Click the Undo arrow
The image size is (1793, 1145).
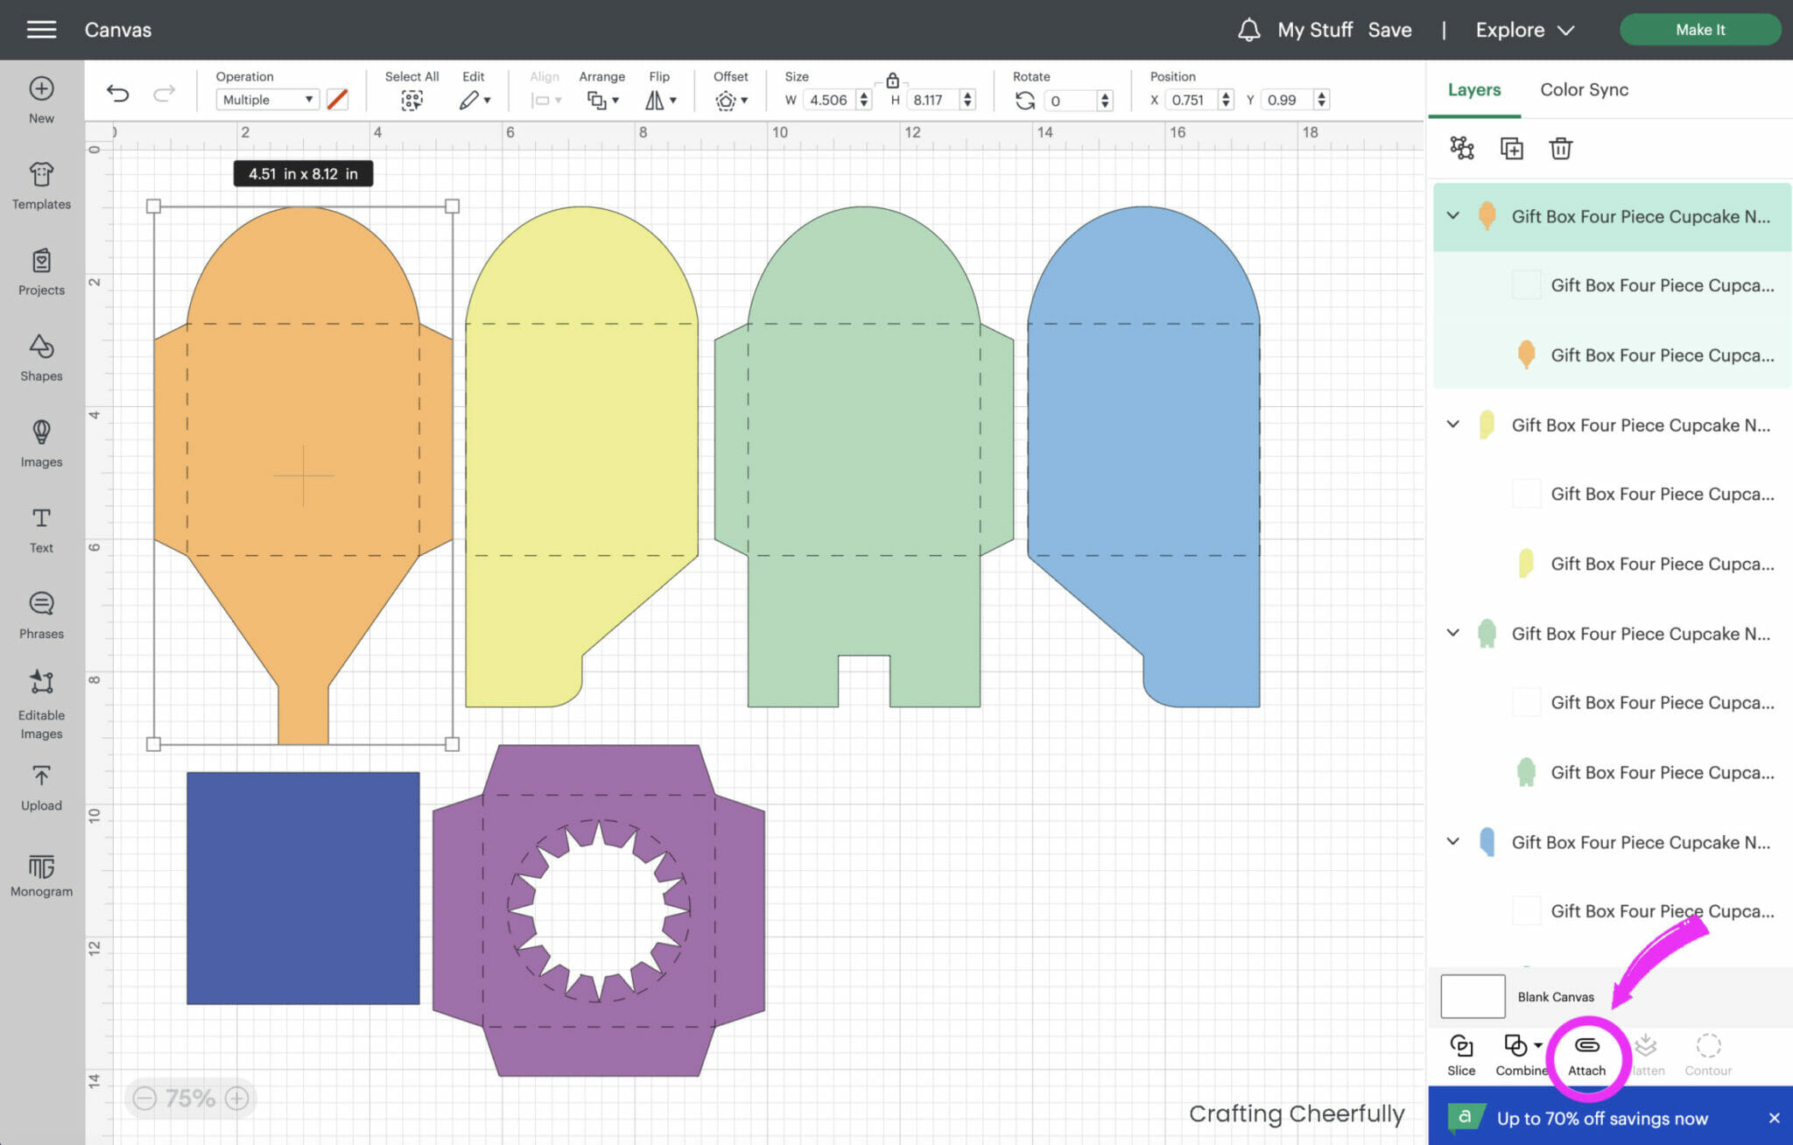pyautogui.click(x=117, y=94)
